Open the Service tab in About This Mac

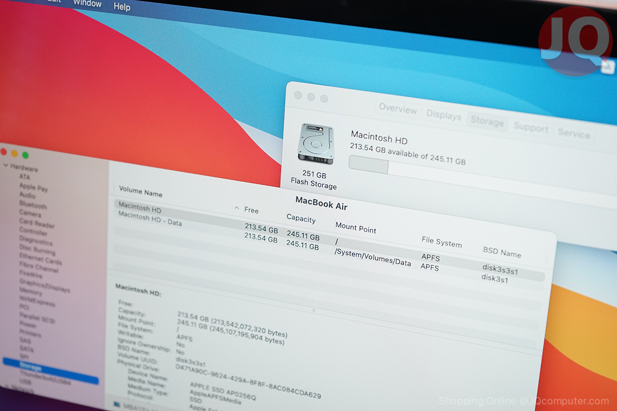[x=574, y=134]
